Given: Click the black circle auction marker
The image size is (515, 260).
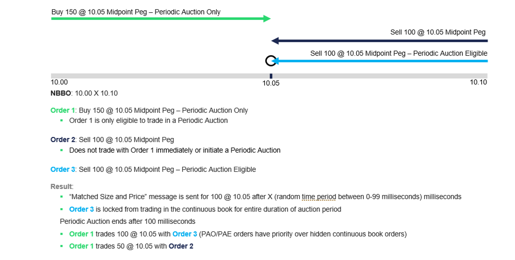Looking at the screenshot, I should click(270, 61).
